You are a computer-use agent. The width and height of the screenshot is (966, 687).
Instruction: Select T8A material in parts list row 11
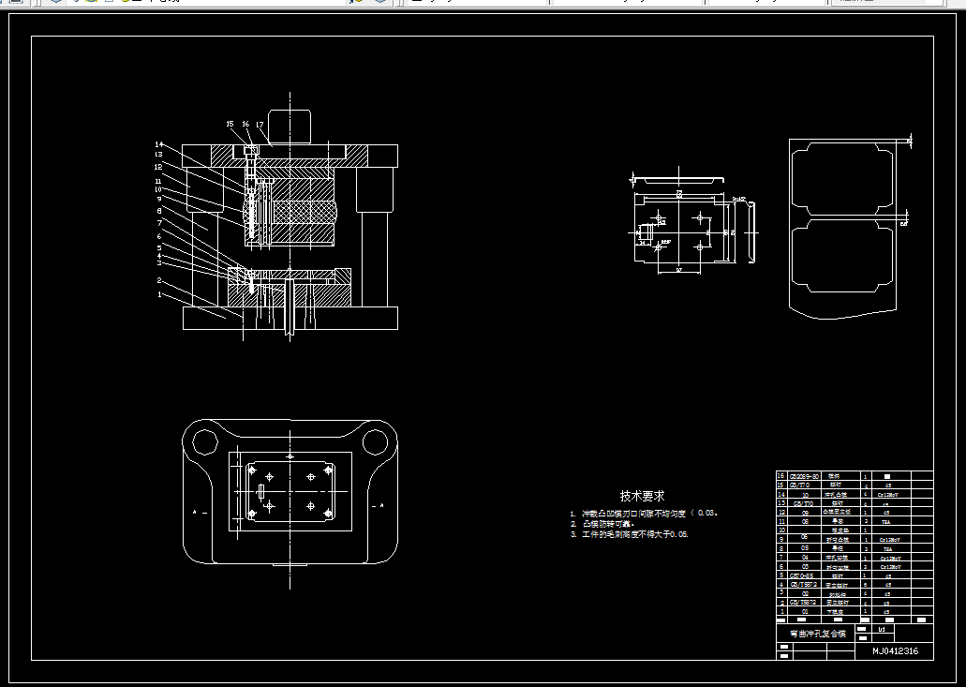886,522
